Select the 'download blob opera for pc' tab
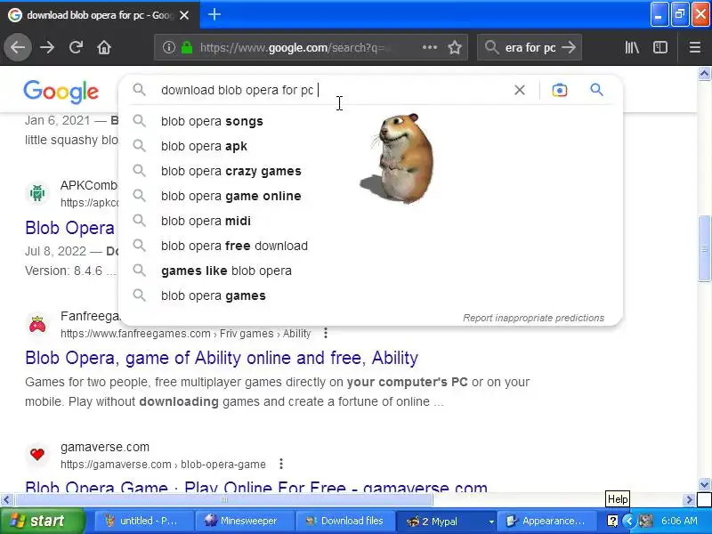Screen dimensions: 712x534 tap(100, 15)
